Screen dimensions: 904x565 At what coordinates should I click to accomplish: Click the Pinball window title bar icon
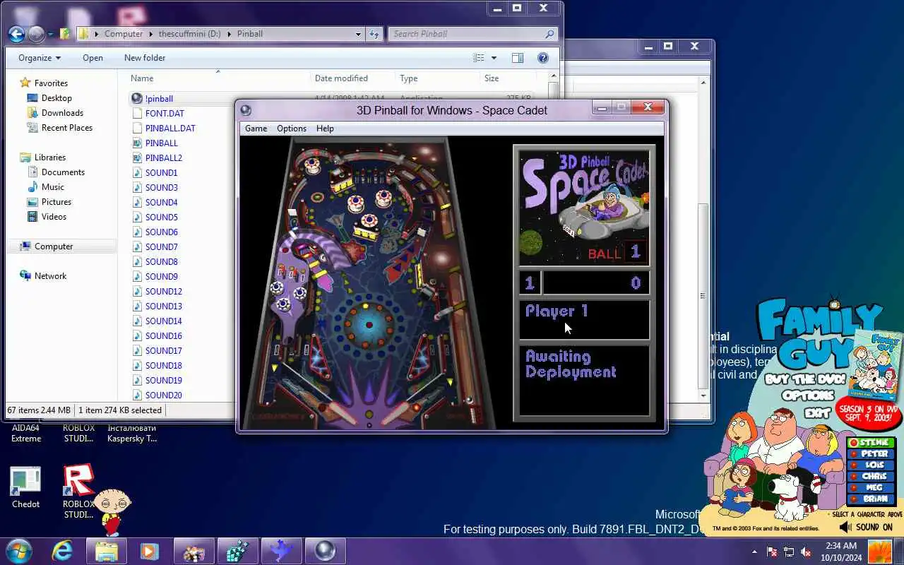(246, 110)
